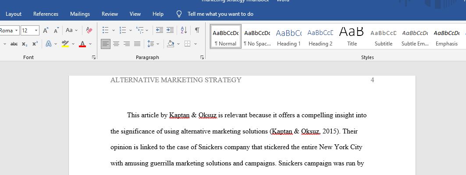The width and height of the screenshot is (466, 175).
Task: Open the View tab
Action: click(x=135, y=14)
